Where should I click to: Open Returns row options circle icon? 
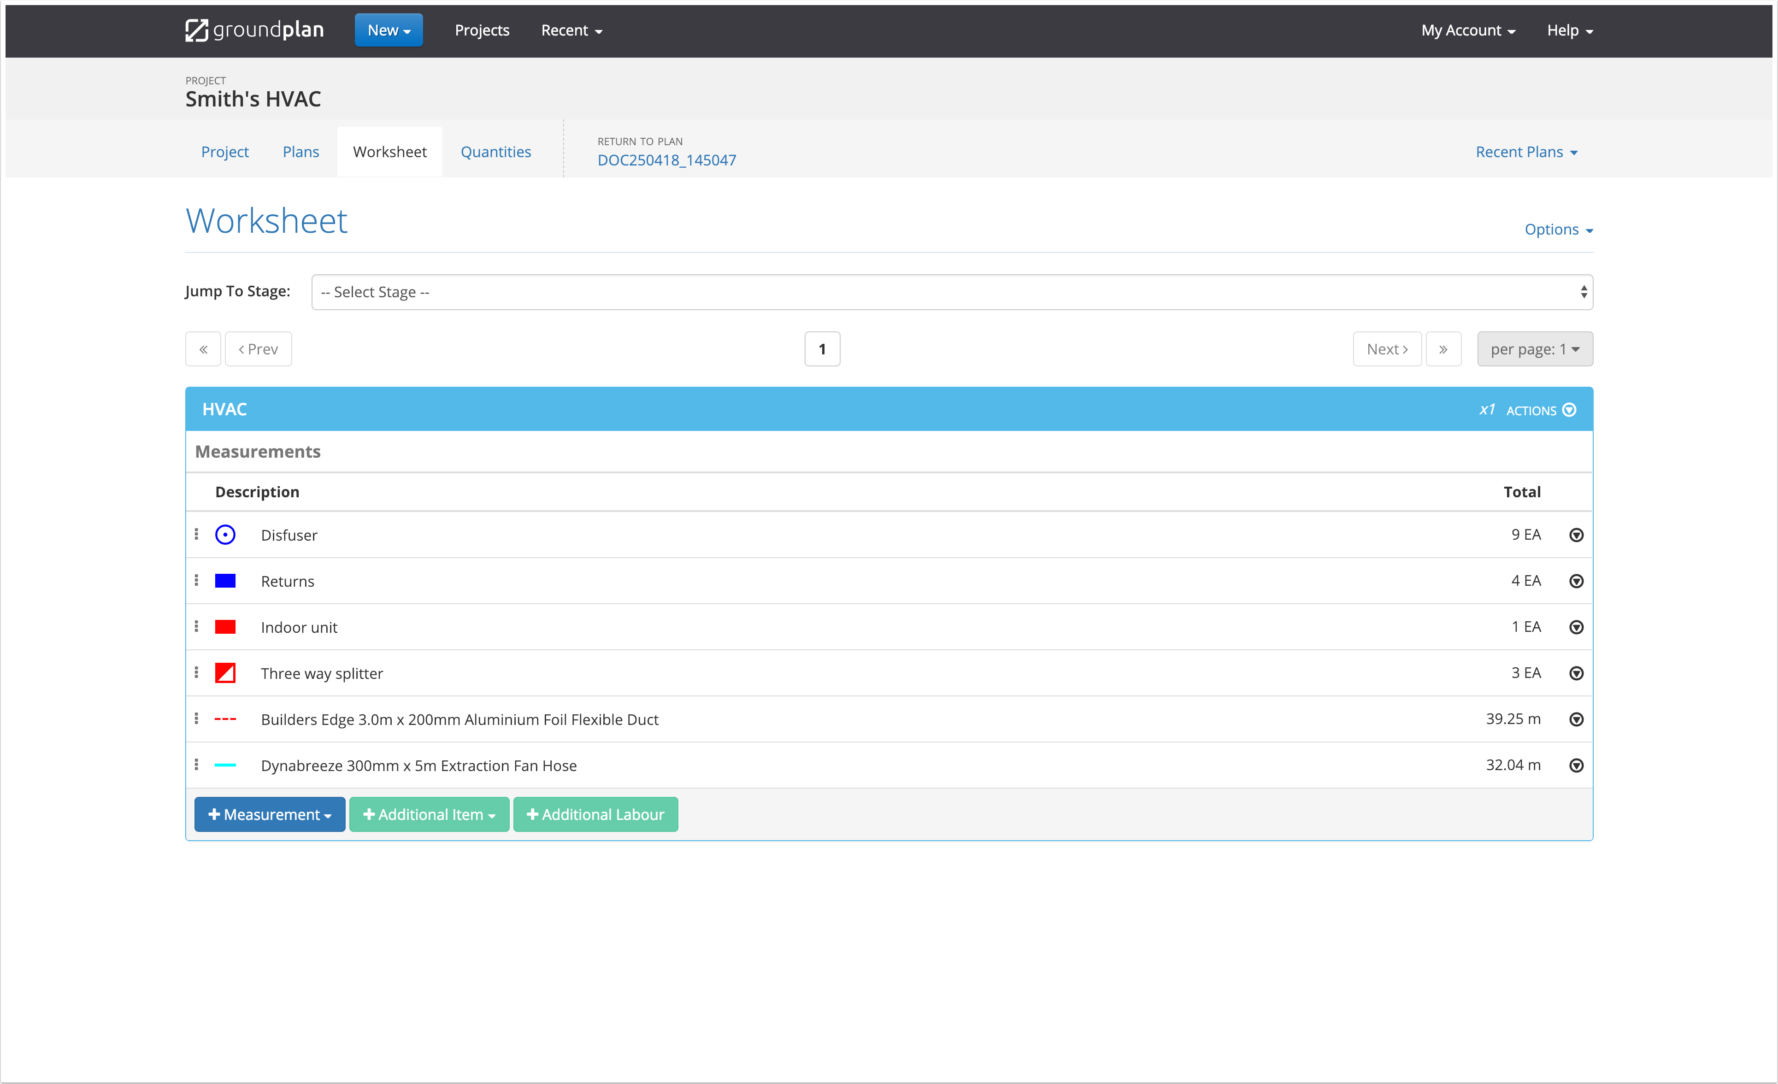(1576, 581)
